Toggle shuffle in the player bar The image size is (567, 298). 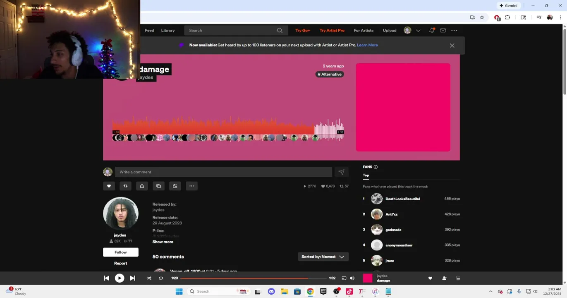149,278
